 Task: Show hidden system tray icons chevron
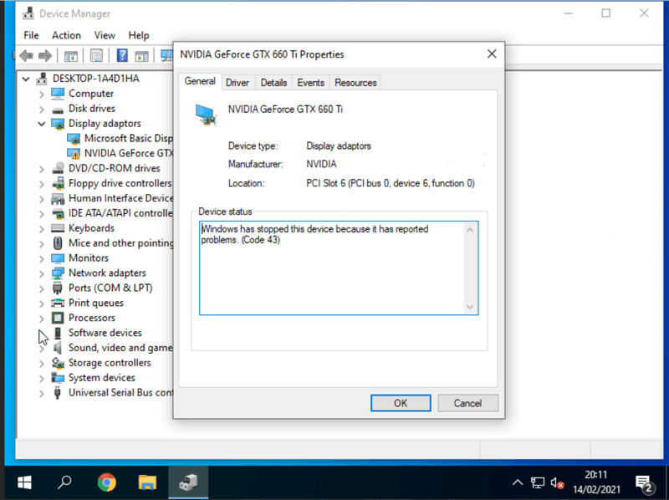coord(517,482)
